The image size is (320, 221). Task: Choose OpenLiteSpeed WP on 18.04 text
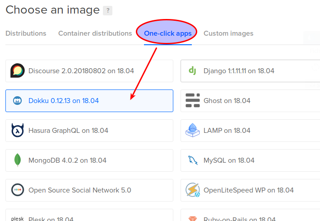point(249,190)
